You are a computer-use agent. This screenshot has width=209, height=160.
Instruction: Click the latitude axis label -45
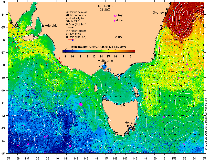[x=2, y=153]
